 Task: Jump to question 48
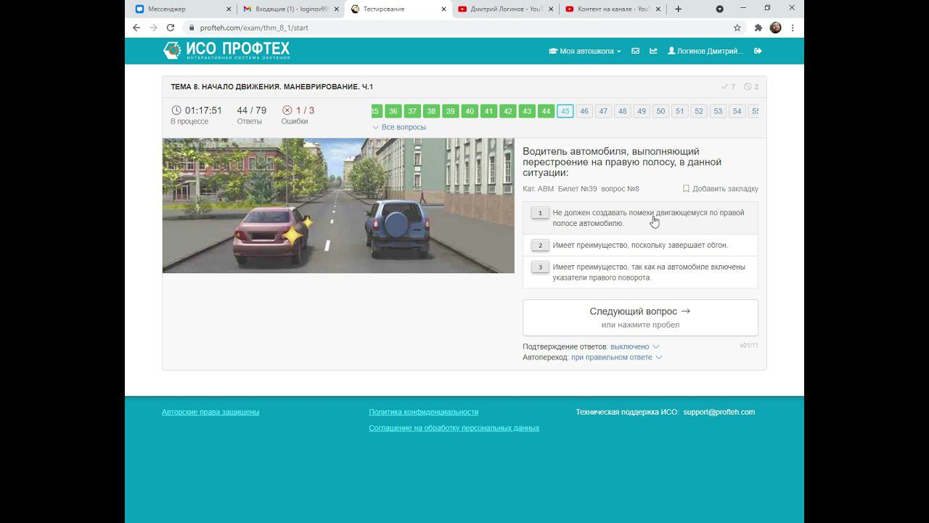[x=622, y=111]
